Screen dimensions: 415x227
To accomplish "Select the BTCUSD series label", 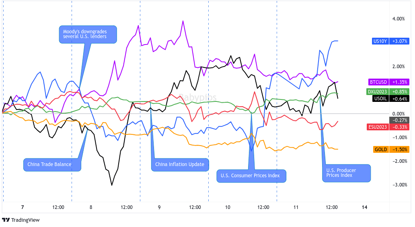I will click(378, 81).
